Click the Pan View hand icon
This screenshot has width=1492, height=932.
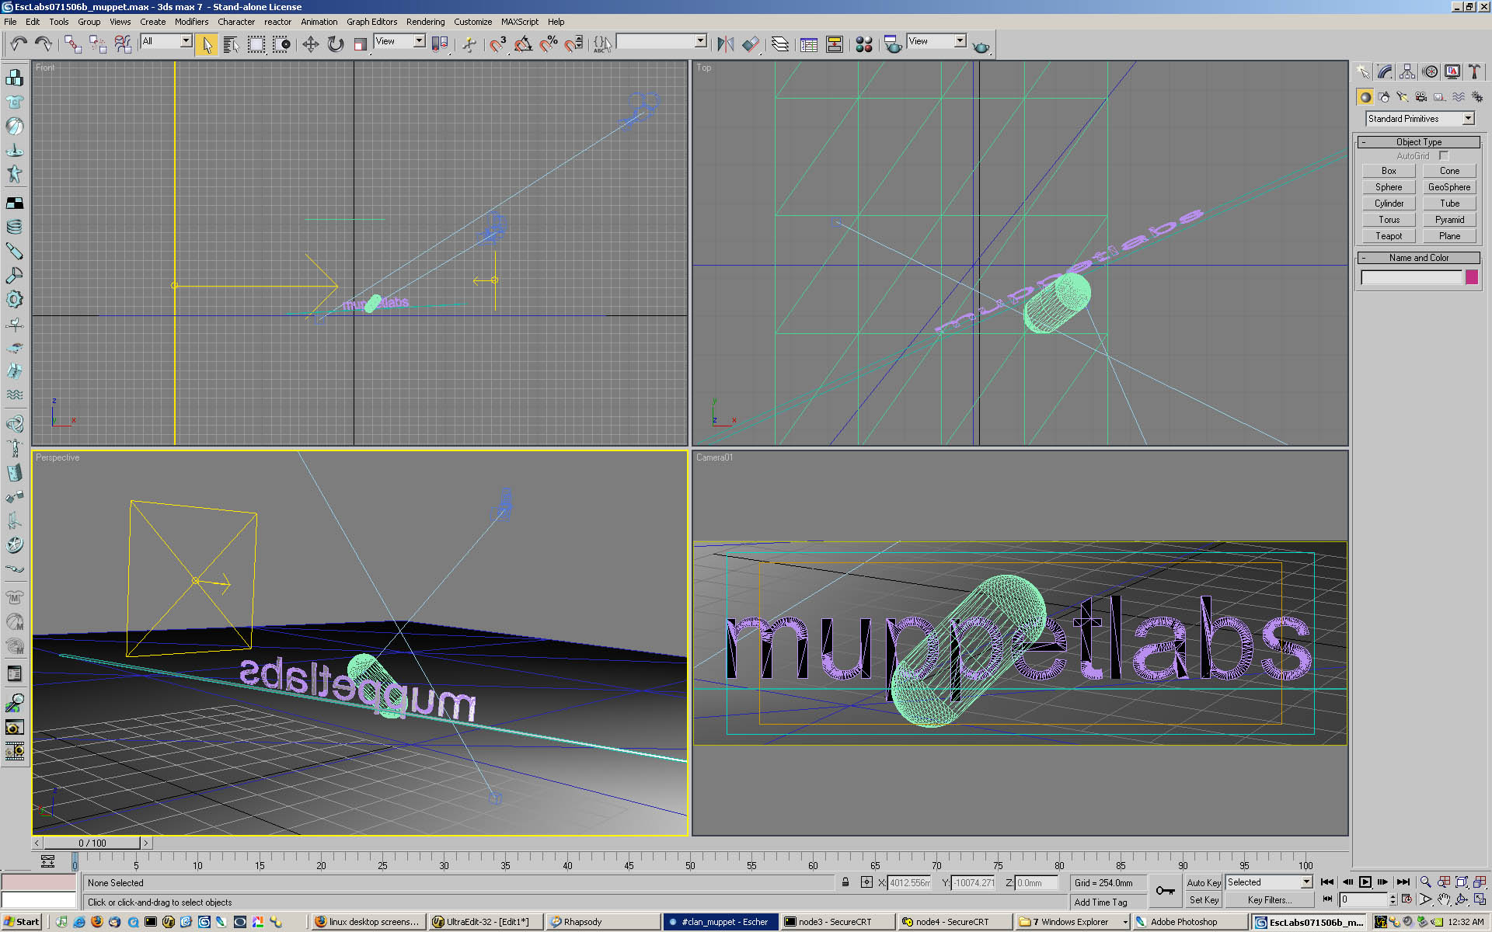pyautogui.click(x=1444, y=899)
